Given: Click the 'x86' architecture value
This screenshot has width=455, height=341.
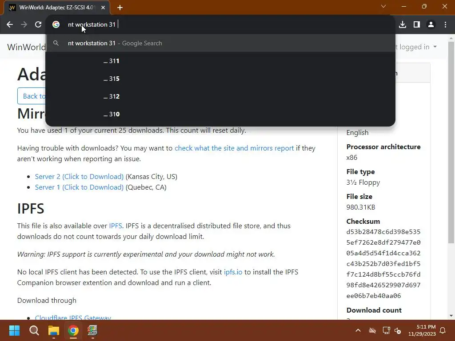Looking at the screenshot, I should click(x=352, y=158).
